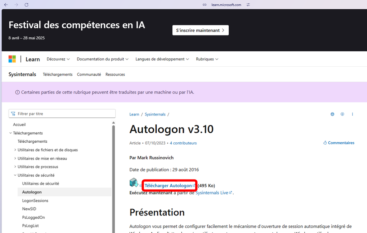
Task: Click the Microsoft logo
Action: [x=12, y=59]
